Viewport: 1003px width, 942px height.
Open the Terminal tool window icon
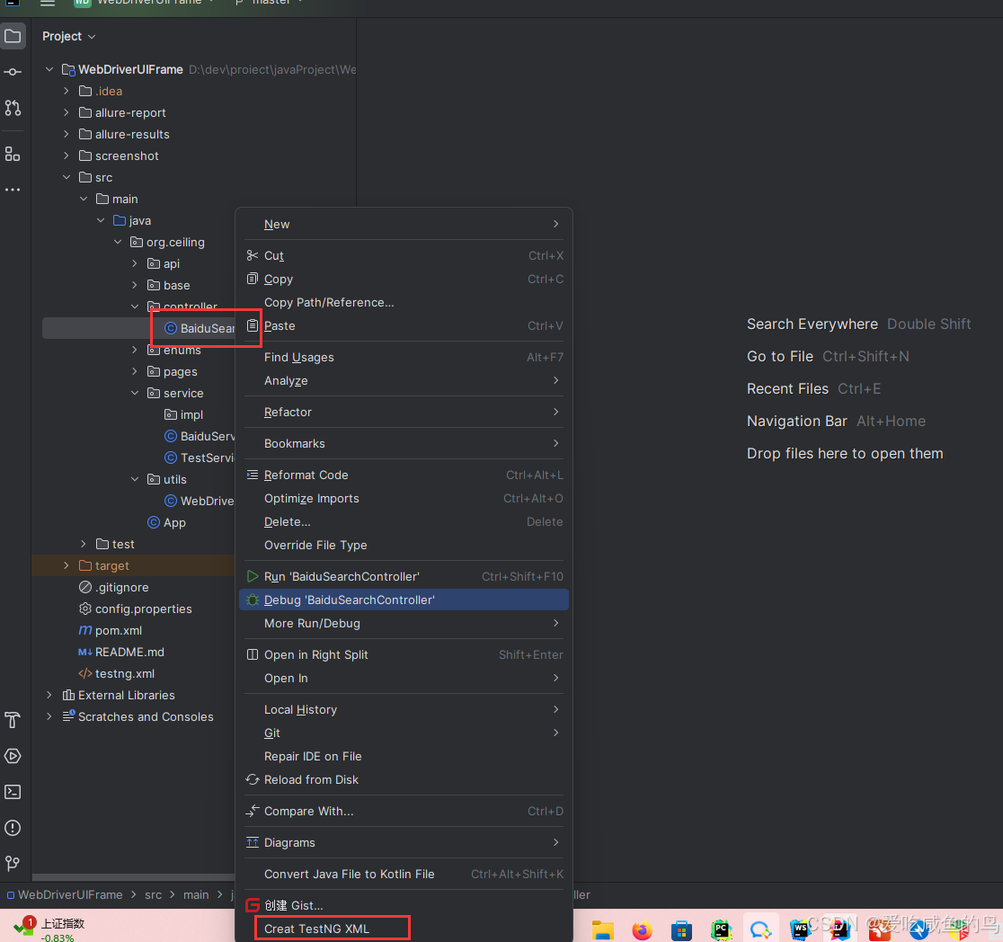click(x=13, y=792)
